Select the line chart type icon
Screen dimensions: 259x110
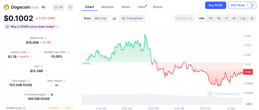pyautogui.click(x=115, y=18)
